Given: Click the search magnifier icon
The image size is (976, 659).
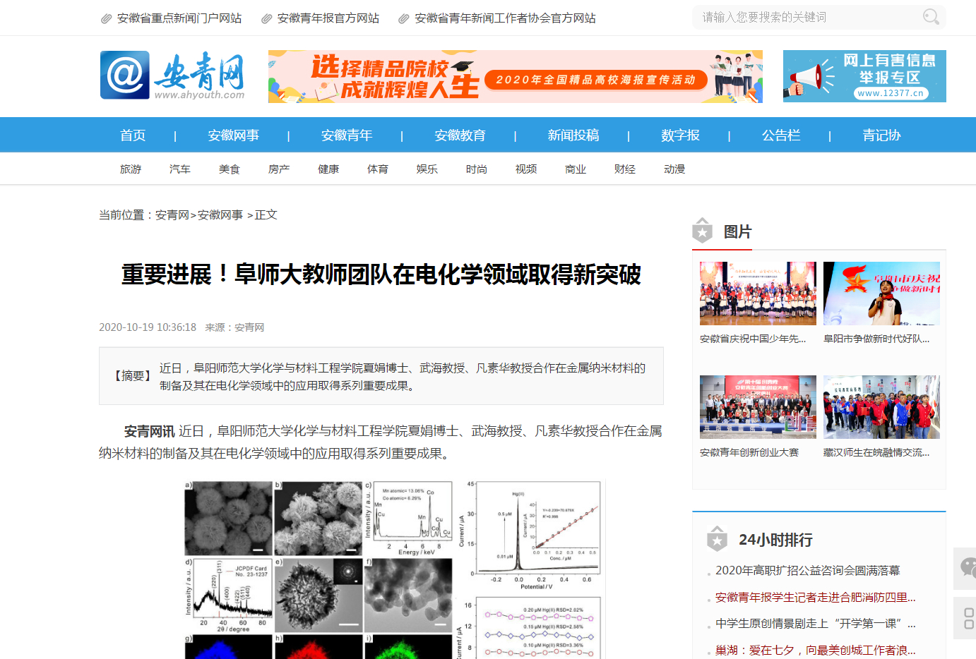Looking at the screenshot, I should 931,17.
